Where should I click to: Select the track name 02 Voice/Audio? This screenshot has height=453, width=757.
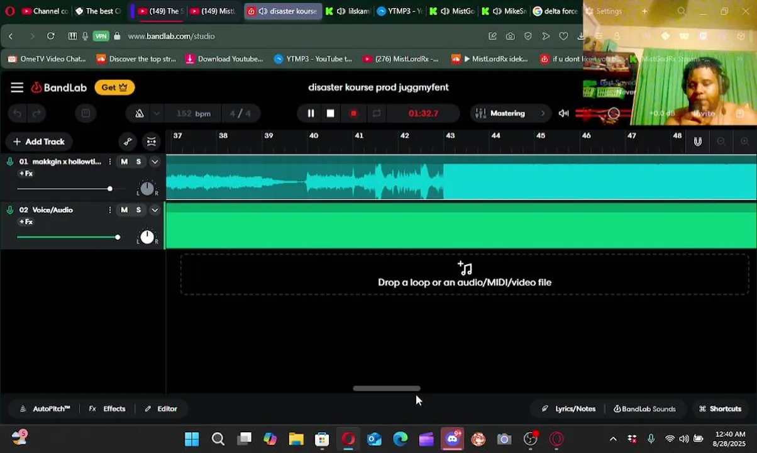pos(46,210)
